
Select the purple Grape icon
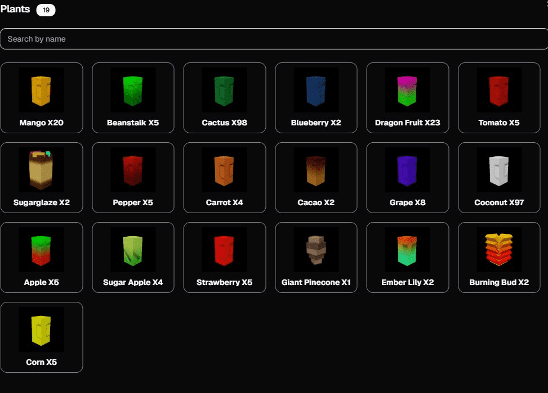pyautogui.click(x=407, y=170)
